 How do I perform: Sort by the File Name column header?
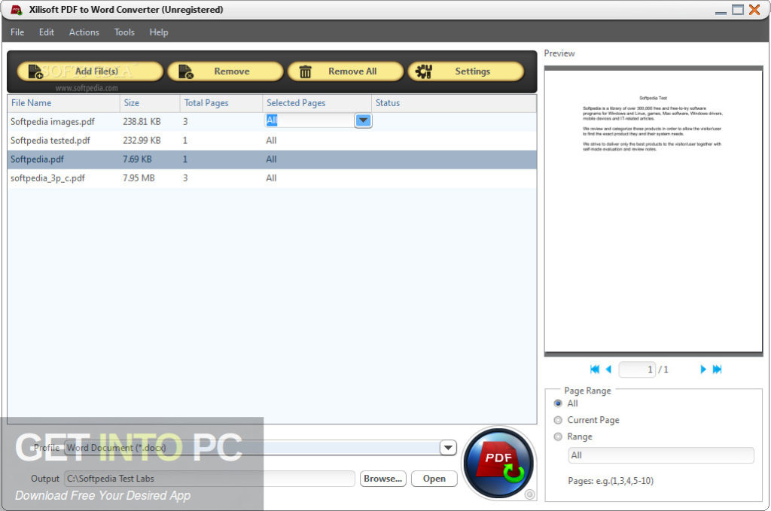[x=63, y=103]
